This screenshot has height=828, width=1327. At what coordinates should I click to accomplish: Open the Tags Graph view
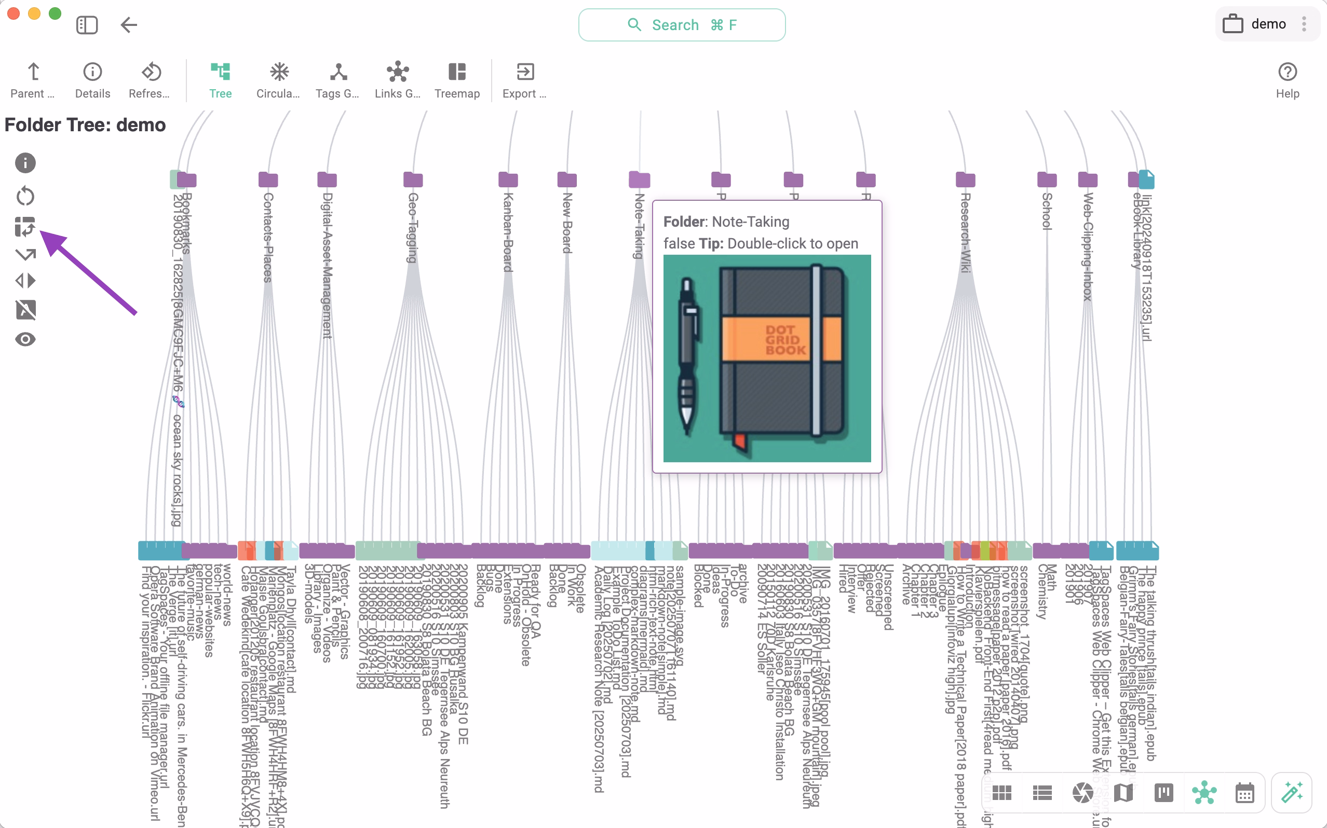[x=337, y=79]
